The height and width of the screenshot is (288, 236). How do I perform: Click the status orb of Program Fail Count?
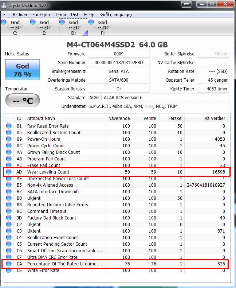point(9,159)
